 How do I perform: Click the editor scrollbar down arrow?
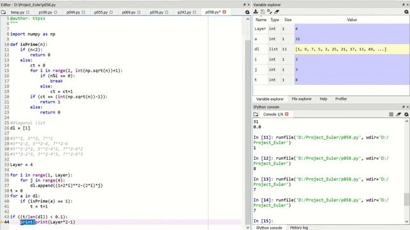(x=248, y=227)
